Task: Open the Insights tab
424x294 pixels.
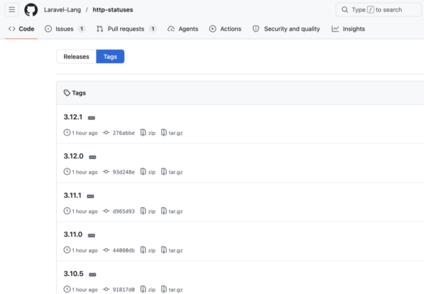Action: [349, 29]
